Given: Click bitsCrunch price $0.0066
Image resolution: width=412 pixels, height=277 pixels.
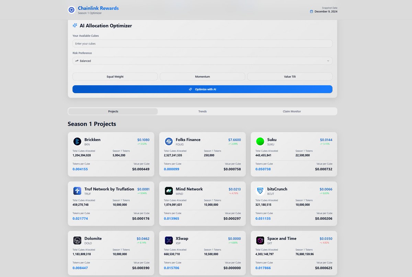Looking at the screenshot, I should click(x=326, y=189).
